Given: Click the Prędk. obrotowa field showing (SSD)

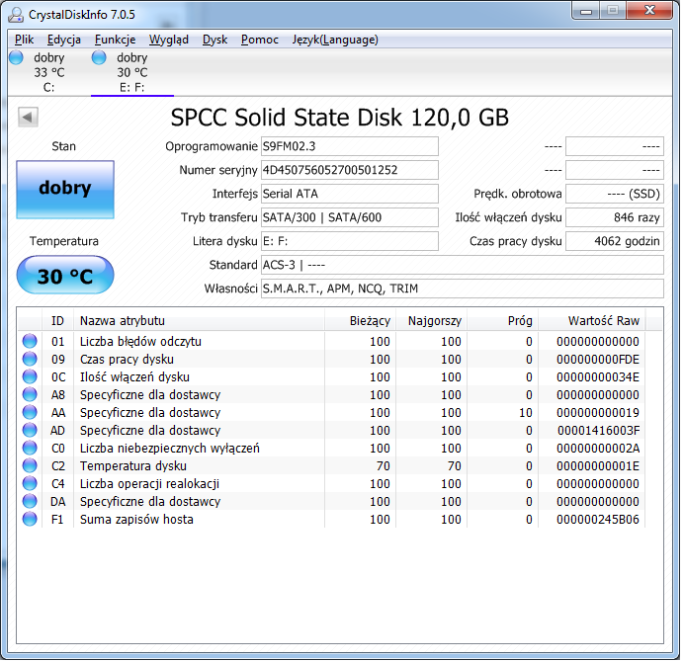Looking at the screenshot, I should pyautogui.click(x=615, y=194).
